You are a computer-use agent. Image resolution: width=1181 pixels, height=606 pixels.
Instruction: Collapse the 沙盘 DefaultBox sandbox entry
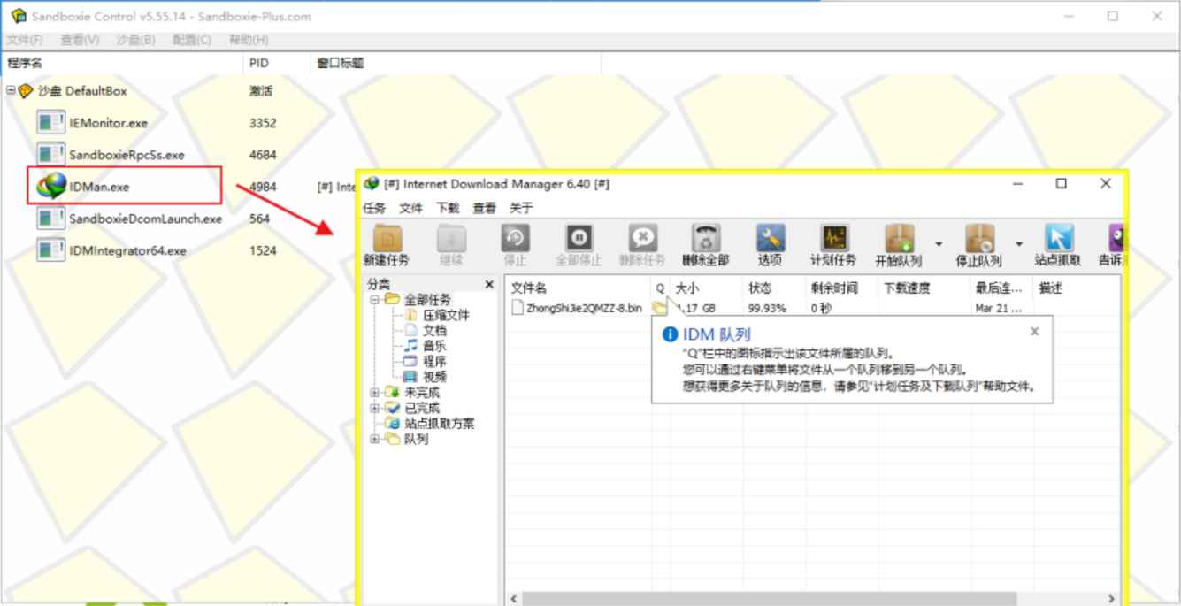click(9, 89)
